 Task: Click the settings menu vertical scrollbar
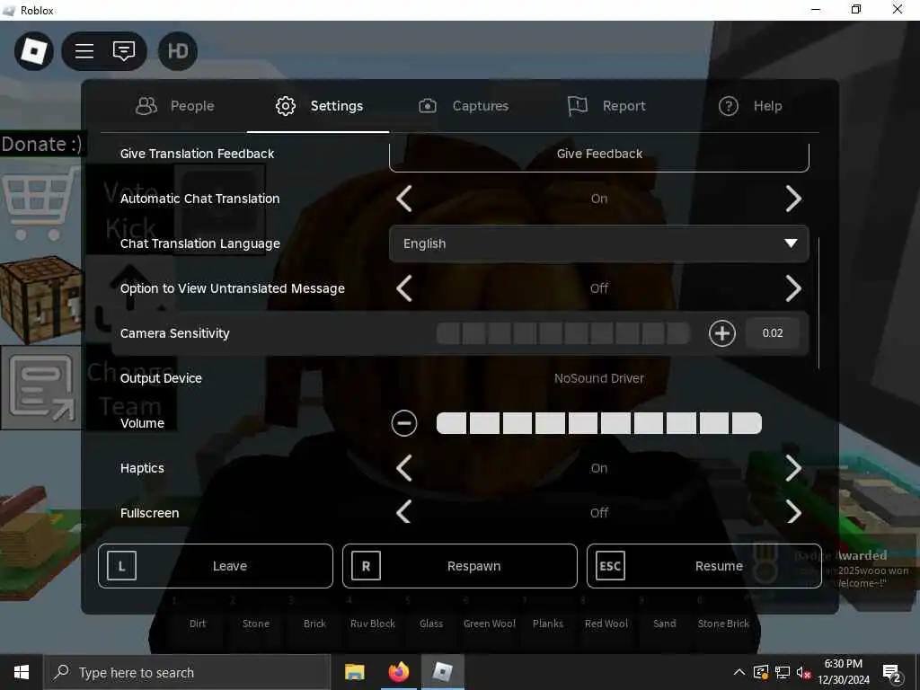click(818, 303)
